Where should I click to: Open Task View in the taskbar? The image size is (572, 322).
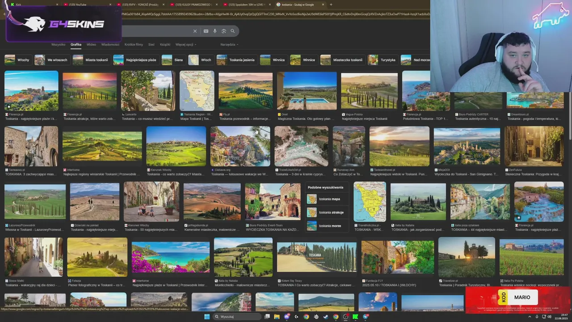coord(267,317)
